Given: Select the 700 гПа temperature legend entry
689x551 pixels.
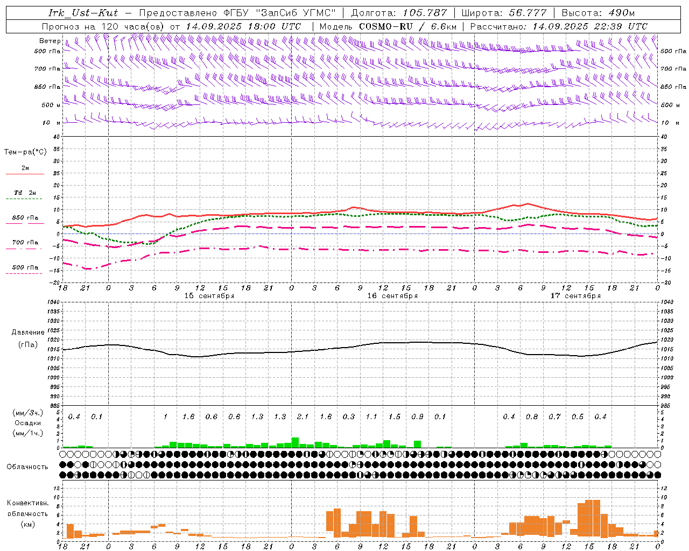Looking at the screenshot, I should (x=25, y=243).
